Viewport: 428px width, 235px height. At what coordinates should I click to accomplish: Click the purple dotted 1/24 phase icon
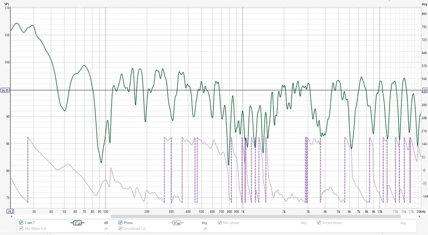pyautogui.click(x=177, y=223)
